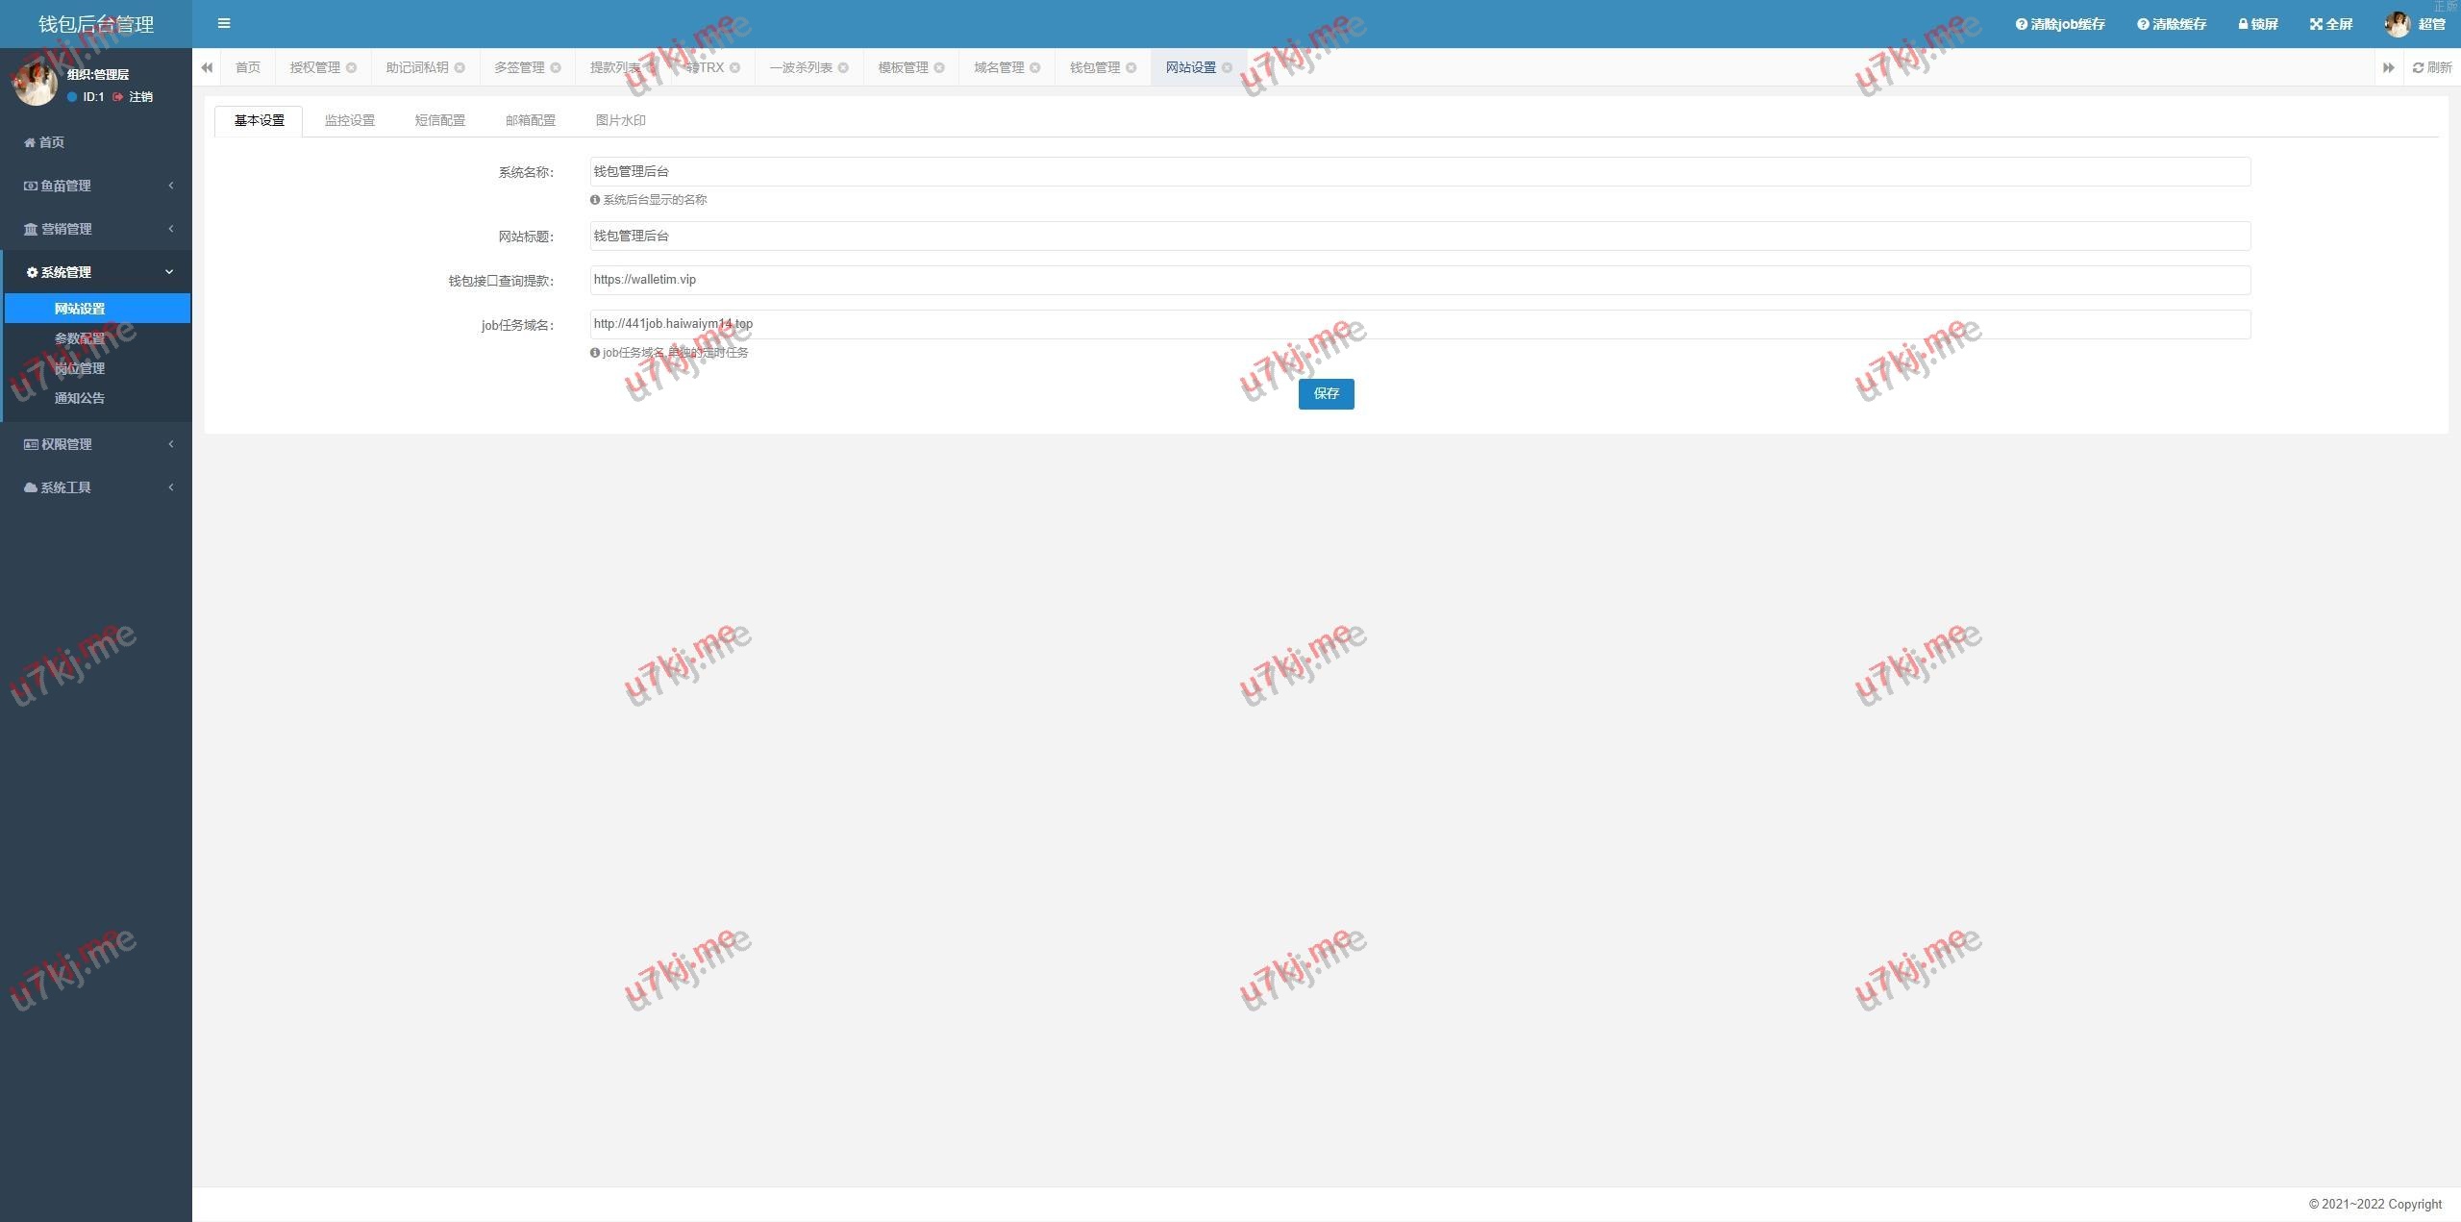Click the tabs scroll-left double arrow
Screen dimensions: 2461x1222
(x=207, y=67)
